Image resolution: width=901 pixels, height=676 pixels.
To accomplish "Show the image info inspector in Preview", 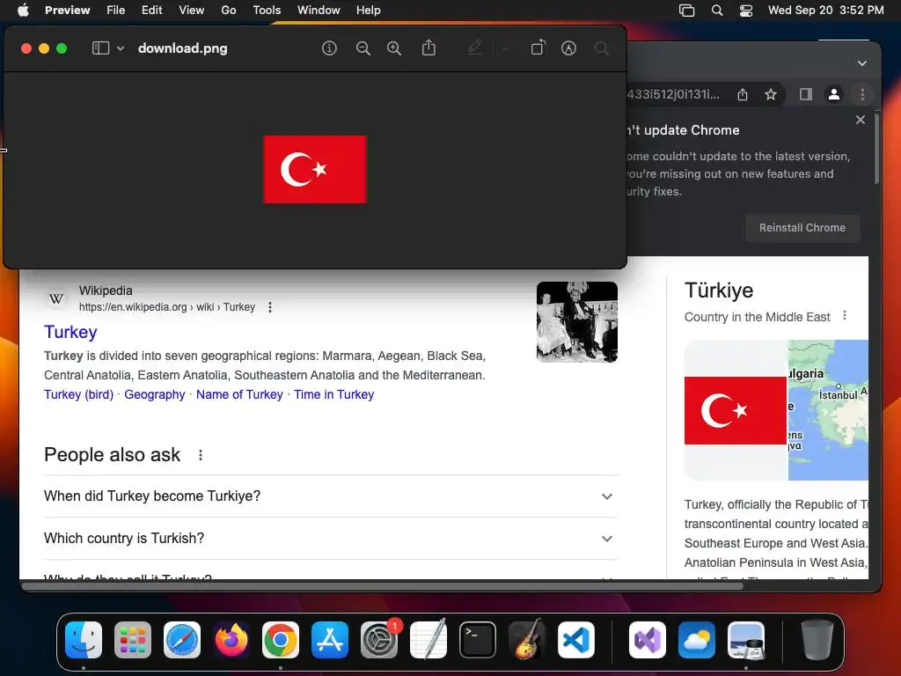I will 329,48.
